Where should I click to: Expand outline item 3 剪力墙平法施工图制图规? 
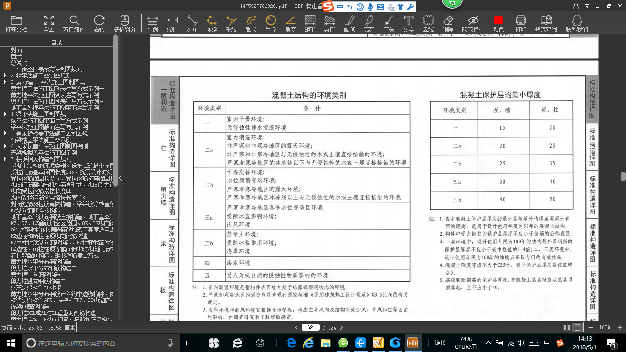[x=5, y=82]
